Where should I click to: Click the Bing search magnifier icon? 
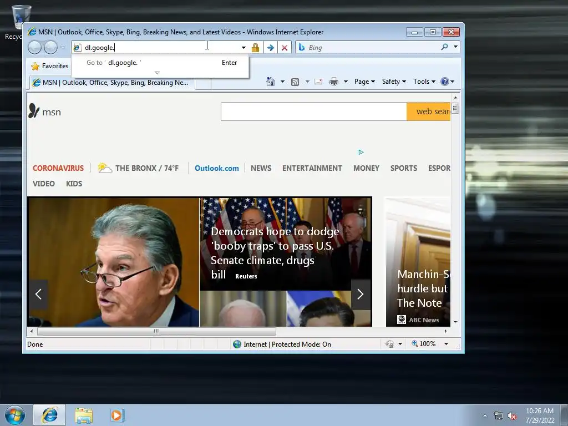444,47
